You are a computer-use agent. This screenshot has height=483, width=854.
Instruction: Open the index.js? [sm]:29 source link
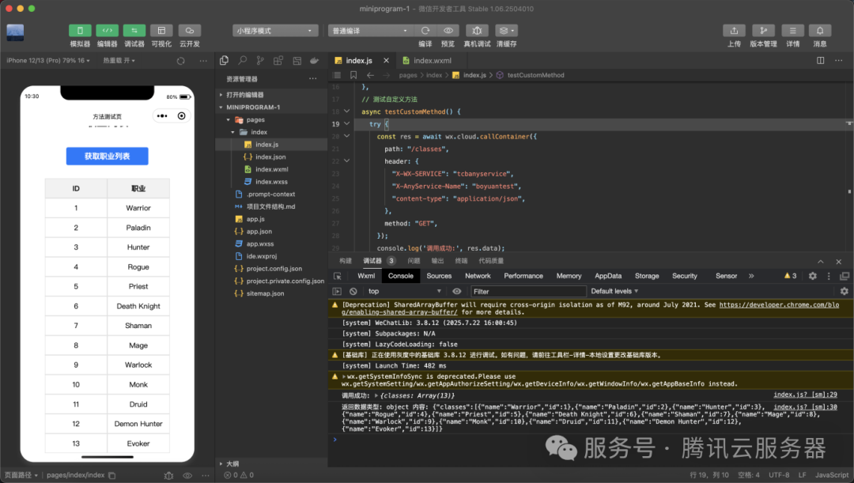click(805, 394)
